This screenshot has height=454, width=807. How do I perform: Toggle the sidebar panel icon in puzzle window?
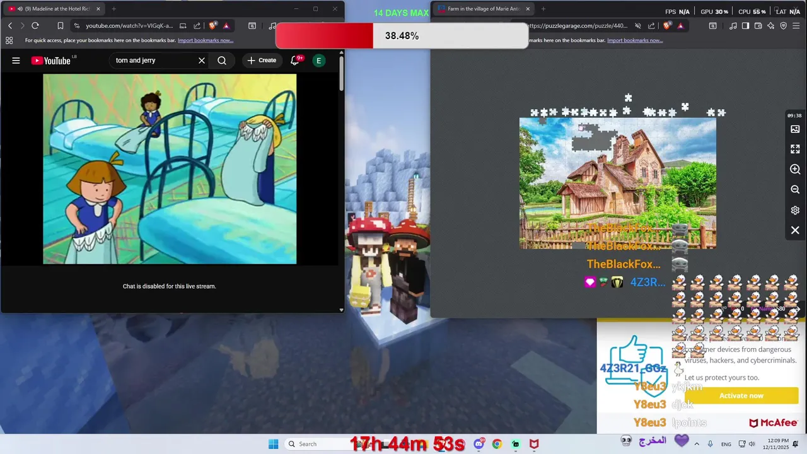[x=746, y=26]
